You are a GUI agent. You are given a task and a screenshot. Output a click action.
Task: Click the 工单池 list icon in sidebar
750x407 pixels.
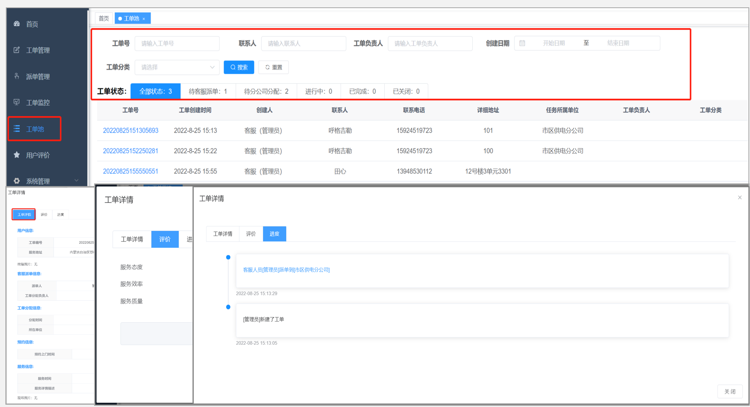click(x=17, y=128)
